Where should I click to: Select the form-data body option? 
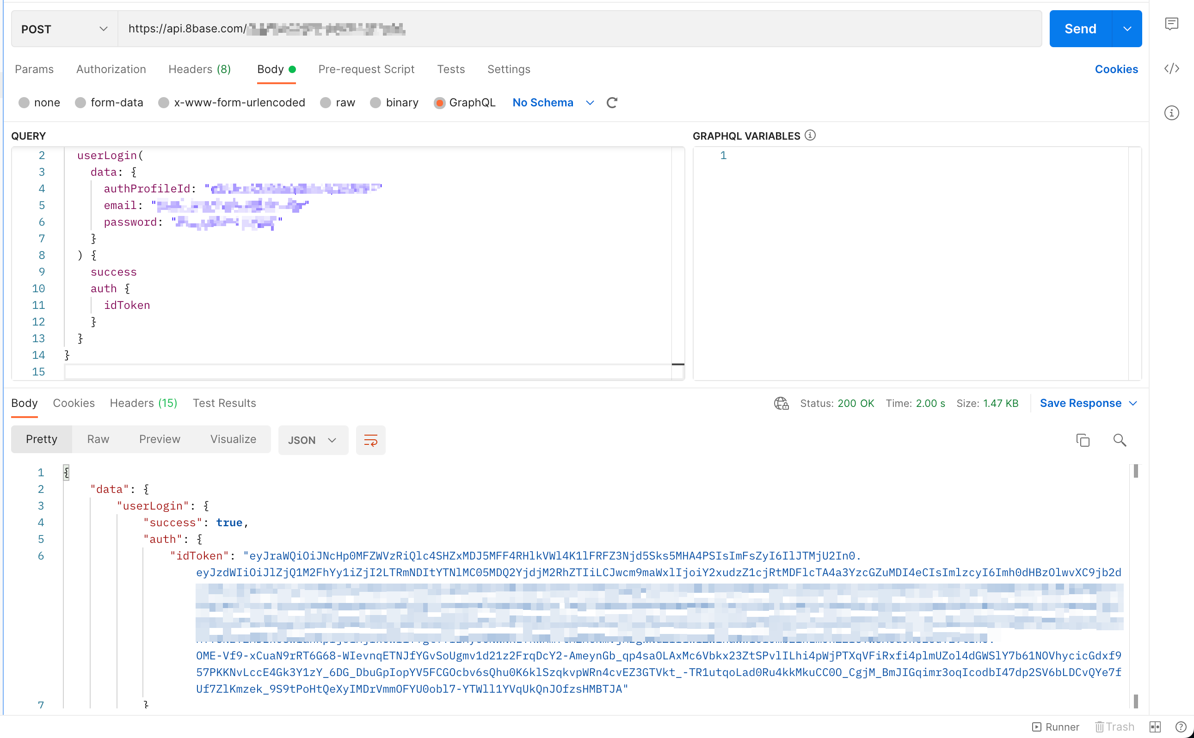click(80, 103)
